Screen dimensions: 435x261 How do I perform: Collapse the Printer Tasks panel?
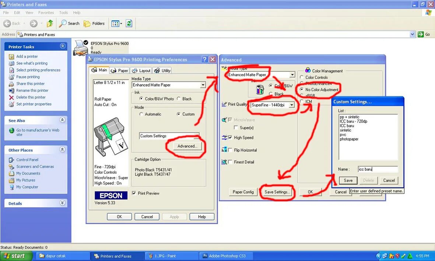tap(63, 46)
